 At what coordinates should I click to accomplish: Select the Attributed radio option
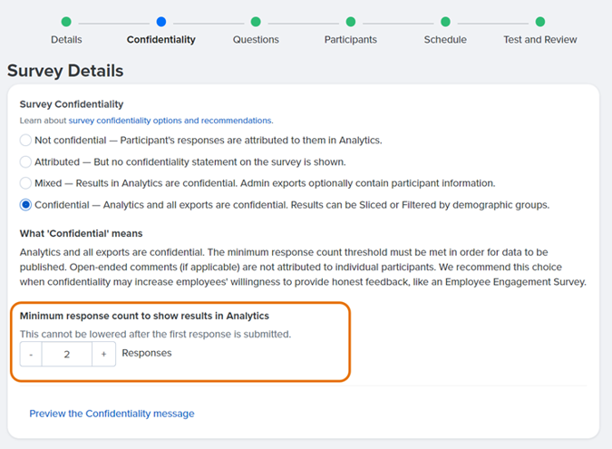(x=25, y=161)
